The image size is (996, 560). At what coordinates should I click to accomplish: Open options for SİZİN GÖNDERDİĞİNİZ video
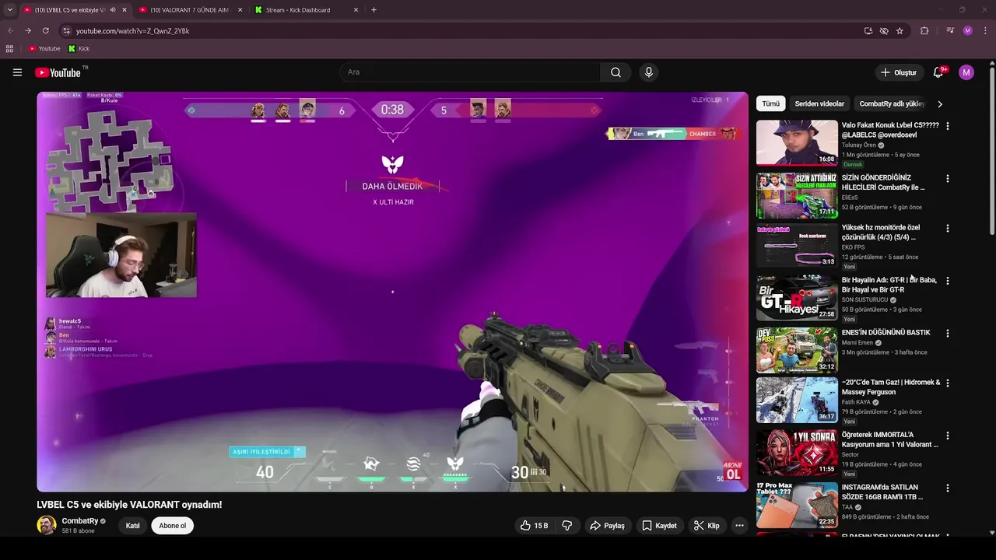(947, 178)
